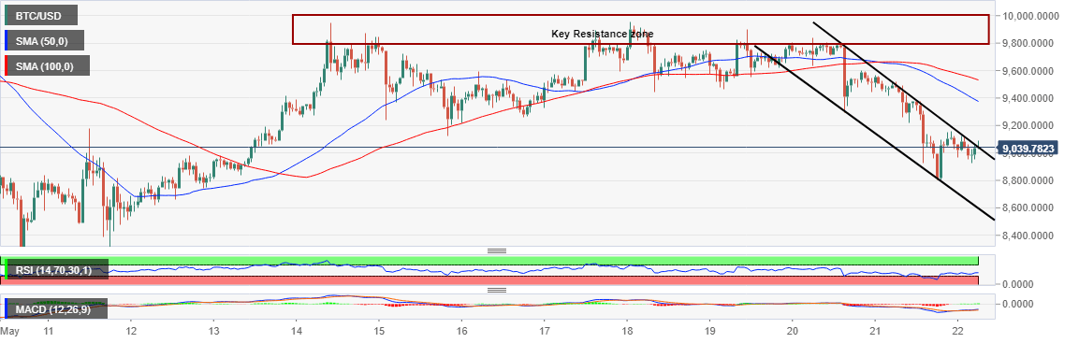
Task: Click date 19 on the time axis
Action: (709, 331)
